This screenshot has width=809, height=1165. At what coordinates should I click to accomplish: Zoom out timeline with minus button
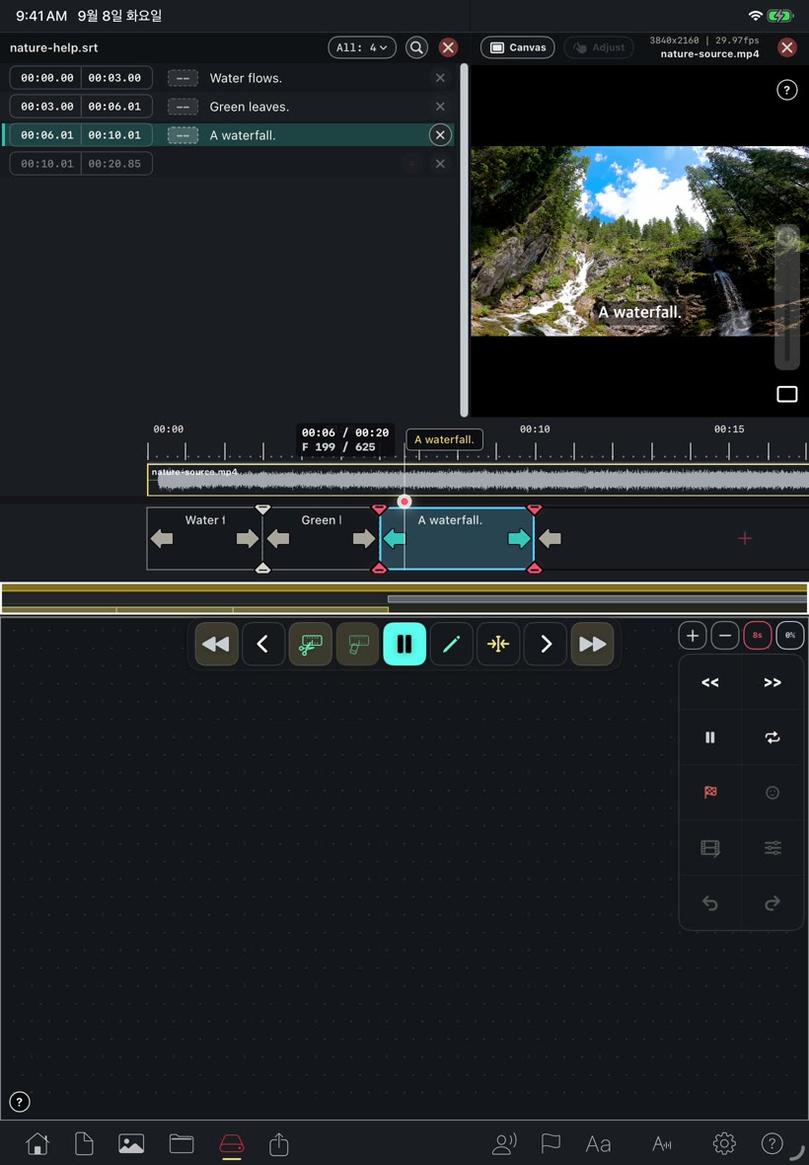(x=725, y=635)
